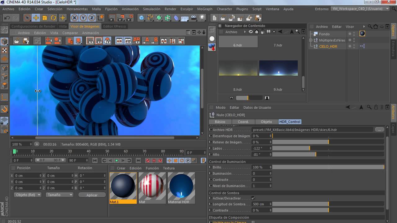Click the floor/environment icon in toolbar
397x223 pixels.
(185, 18)
